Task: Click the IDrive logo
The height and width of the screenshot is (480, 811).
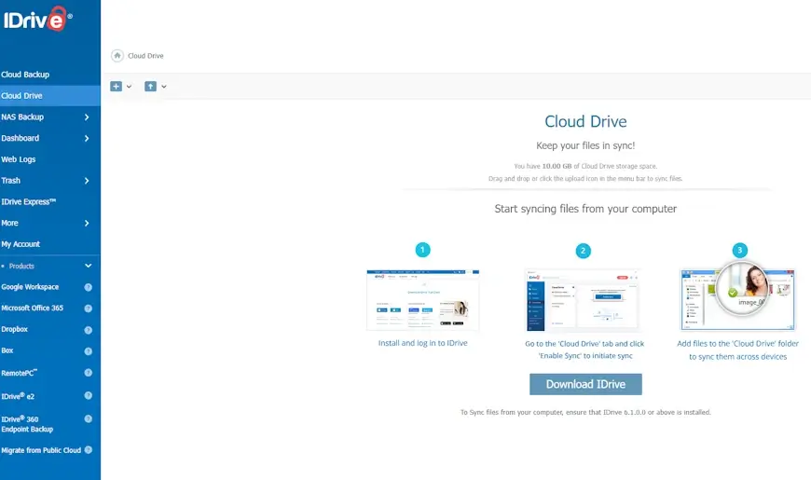Action: [37, 20]
